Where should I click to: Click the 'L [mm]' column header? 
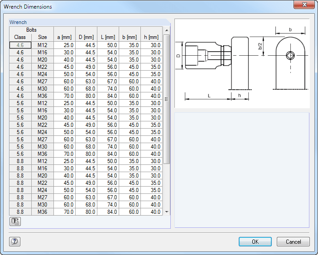(x=108, y=34)
